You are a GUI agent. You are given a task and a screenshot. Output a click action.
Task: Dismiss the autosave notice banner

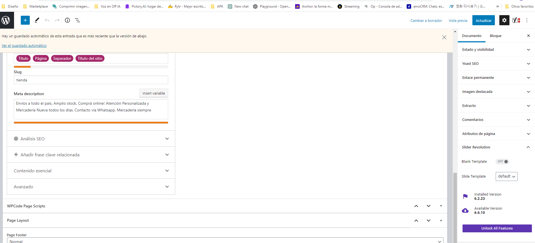[444, 37]
